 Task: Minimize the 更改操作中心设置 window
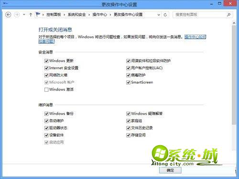tap(212, 4)
